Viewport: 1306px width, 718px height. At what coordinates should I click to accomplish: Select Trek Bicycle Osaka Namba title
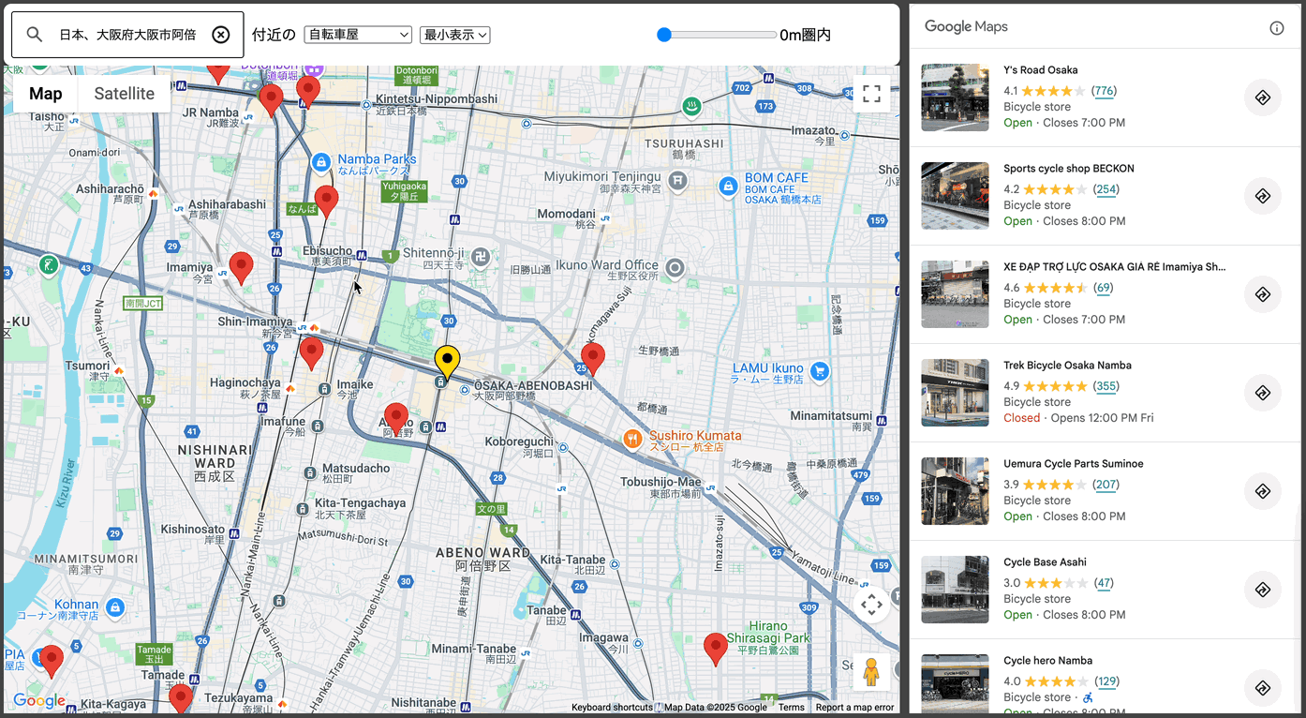point(1067,366)
